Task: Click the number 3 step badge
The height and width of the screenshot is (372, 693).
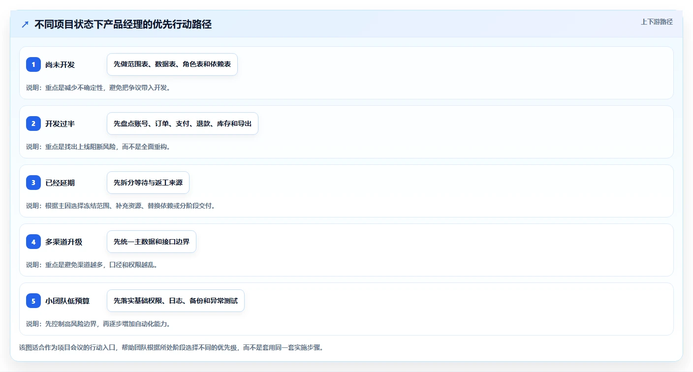Action: [33, 183]
